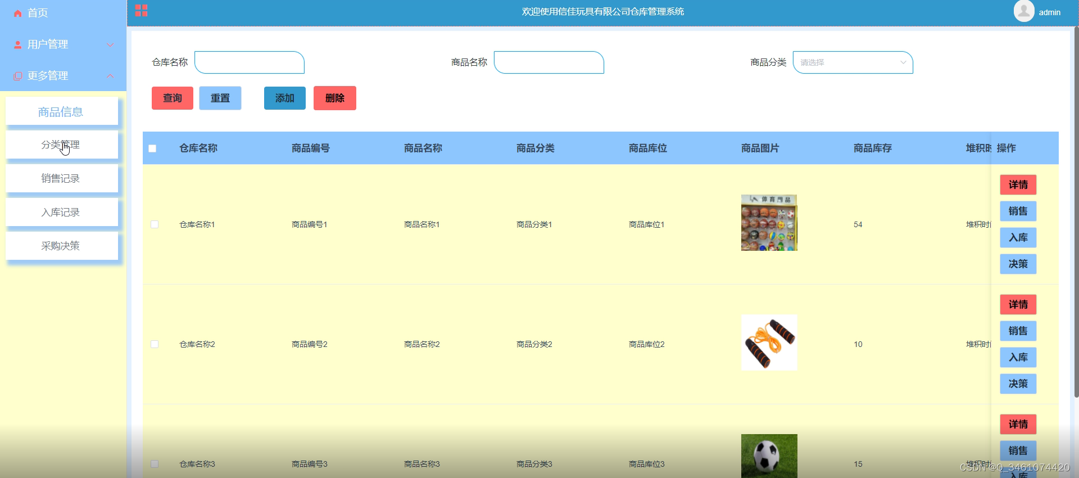This screenshot has width=1079, height=478.
Task: Click 入库 for 商品名称1 row
Action: [1018, 237]
